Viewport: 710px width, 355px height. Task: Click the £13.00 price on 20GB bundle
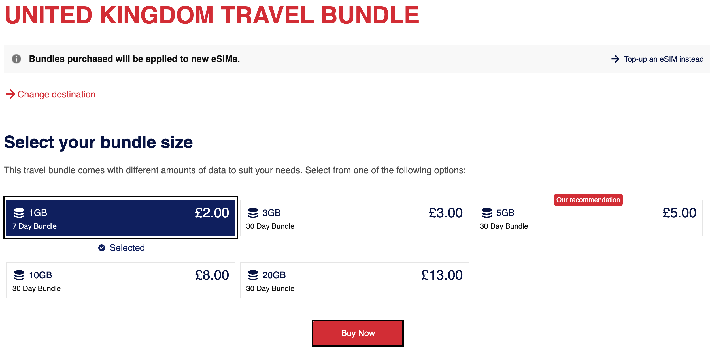(x=442, y=275)
